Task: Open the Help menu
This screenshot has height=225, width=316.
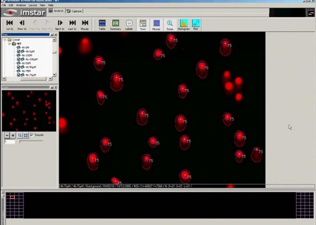Action: pyautogui.click(x=51, y=5)
